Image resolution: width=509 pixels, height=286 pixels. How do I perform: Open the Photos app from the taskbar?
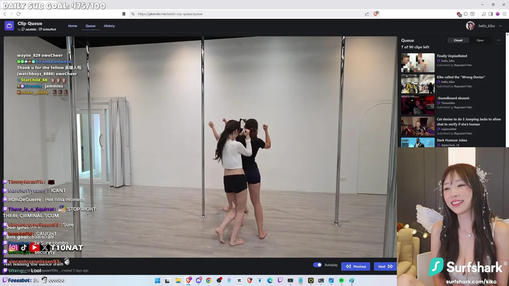click(331, 280)
